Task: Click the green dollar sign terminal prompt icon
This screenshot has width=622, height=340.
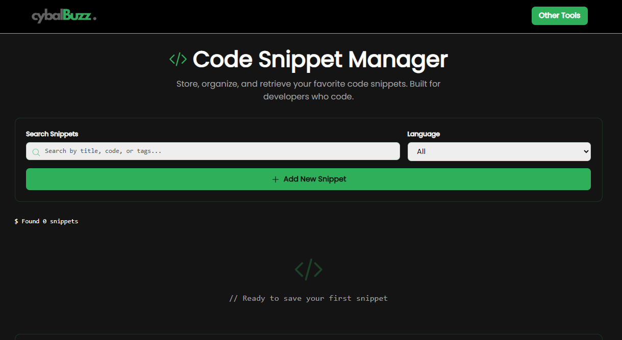Action: tap(16, 221)
